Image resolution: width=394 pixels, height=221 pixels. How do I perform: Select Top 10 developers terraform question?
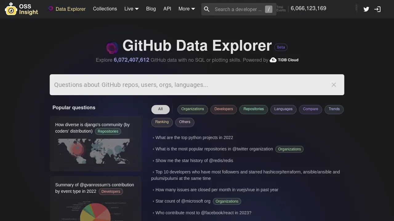[x=245, y=175]
